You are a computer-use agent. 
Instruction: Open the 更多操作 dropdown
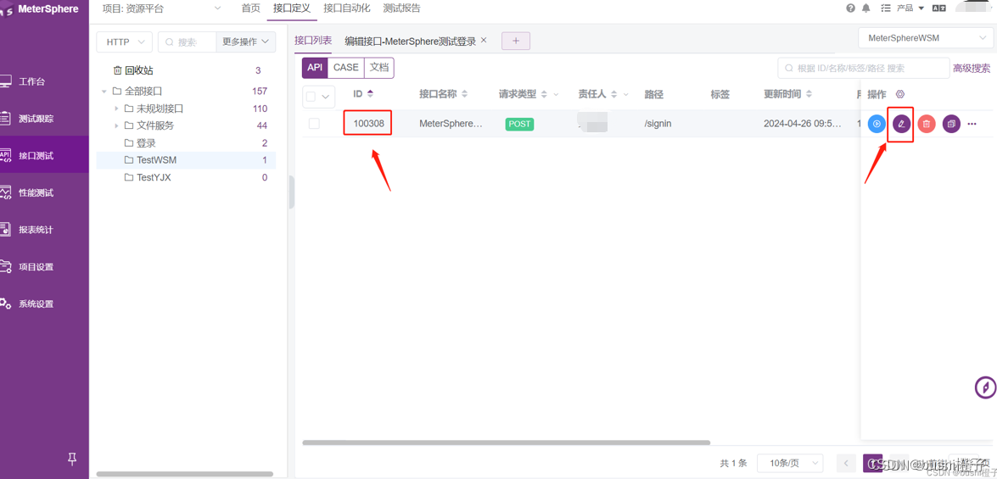(x=245, y=42)
